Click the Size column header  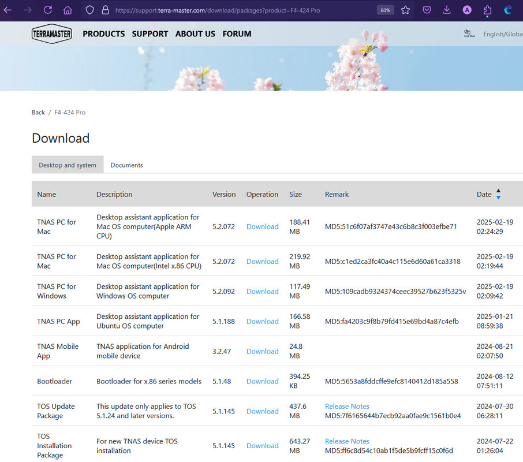pyautogui.click(x=296, y=194)
